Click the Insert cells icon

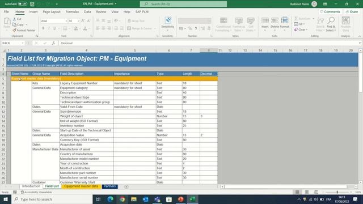pyautogui.click(x=265, y=21)
